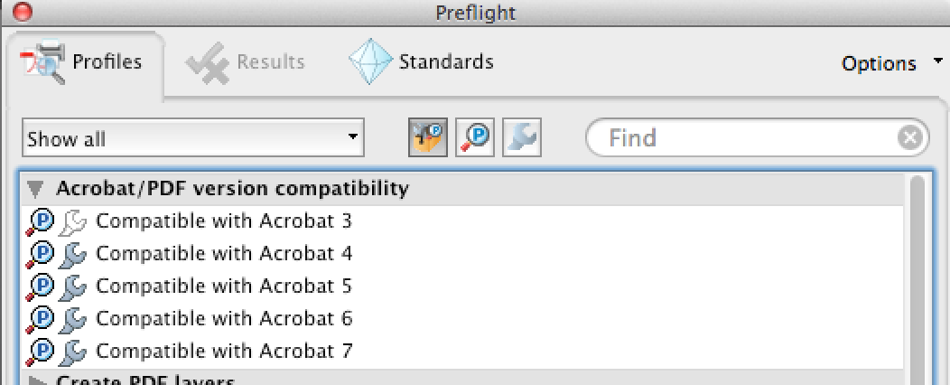Select Compatible with Acrobat 3 profile
This screenshot has height=385, width=950.
[x=224, y=221]
